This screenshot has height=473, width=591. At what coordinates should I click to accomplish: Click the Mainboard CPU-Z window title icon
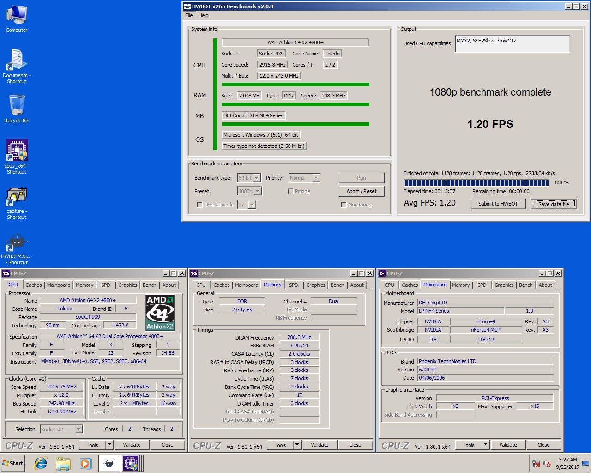382,273
